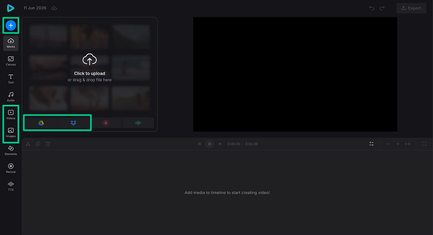Open the Images stock panel

(x=11, y=132)
